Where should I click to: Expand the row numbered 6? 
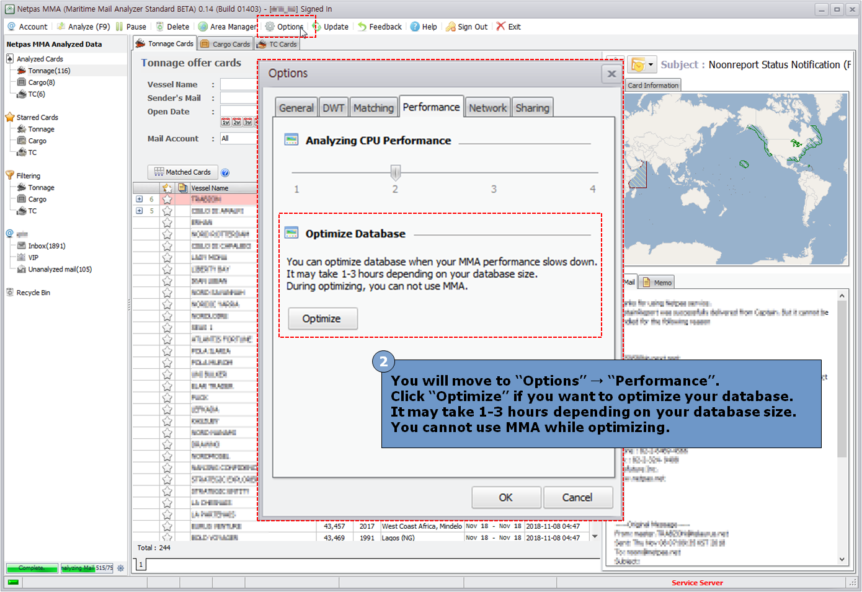point(139,200)
